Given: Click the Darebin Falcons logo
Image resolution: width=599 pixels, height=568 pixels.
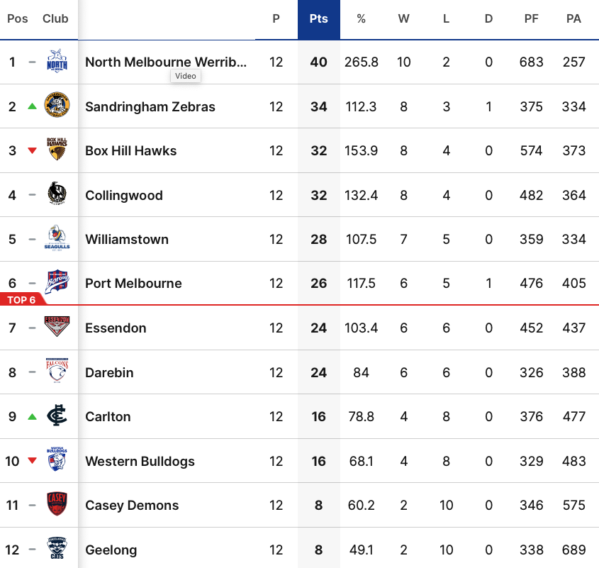Looking at the screenshot, I should point(57,372).
